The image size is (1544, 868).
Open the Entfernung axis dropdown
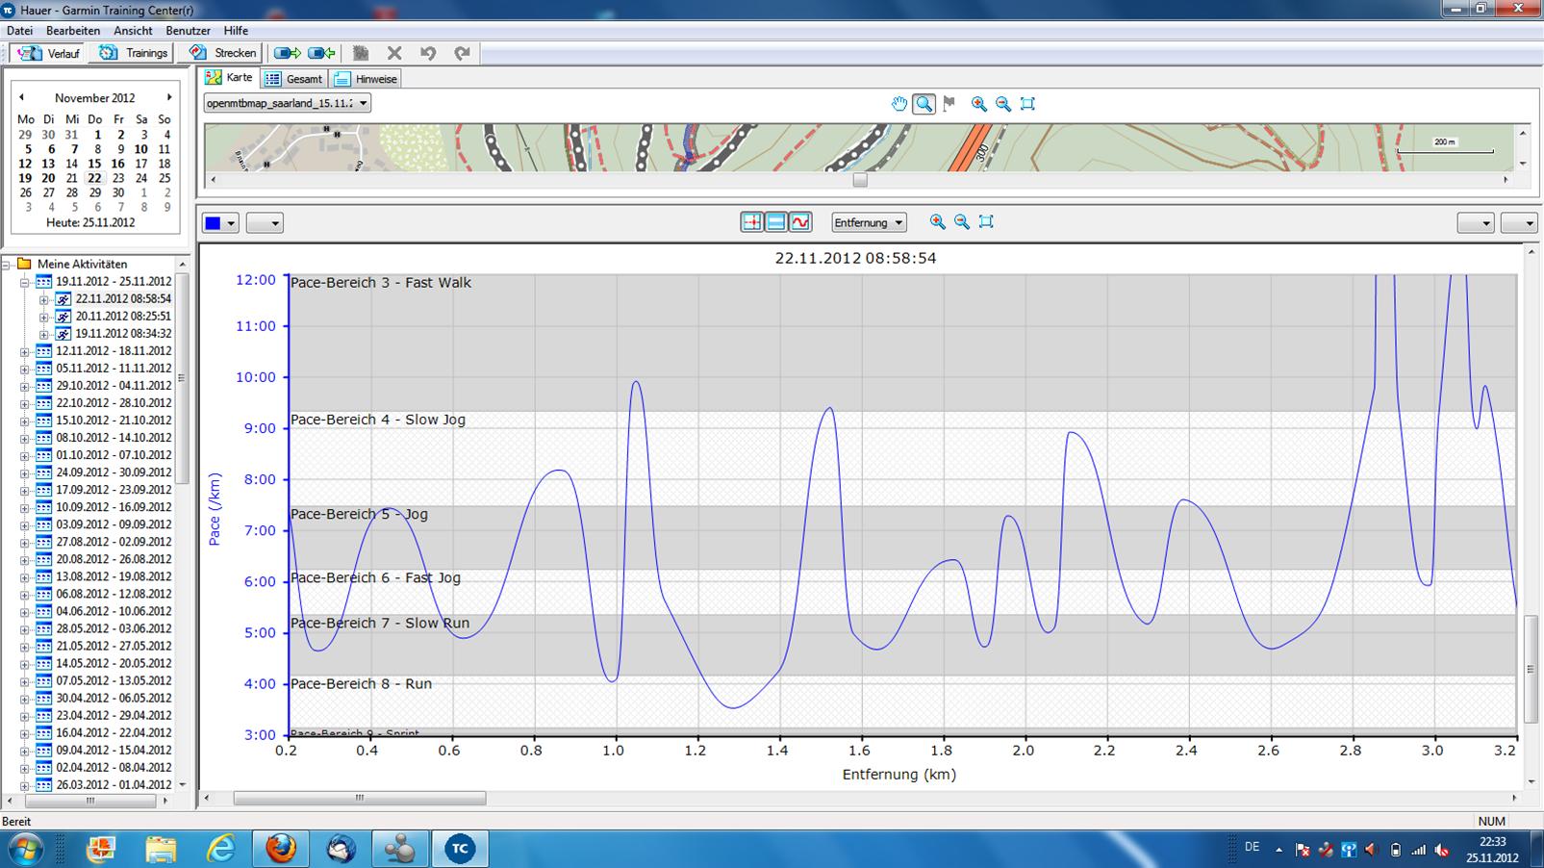[x=869, y=222]
